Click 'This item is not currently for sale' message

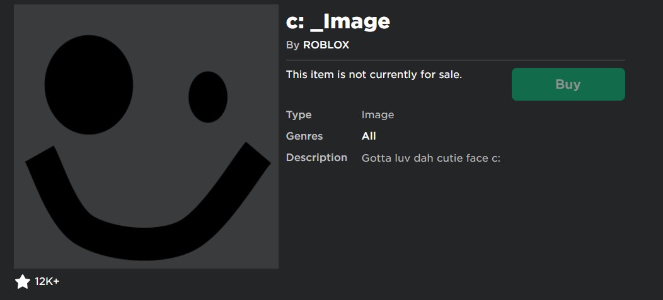click(374, 75)
